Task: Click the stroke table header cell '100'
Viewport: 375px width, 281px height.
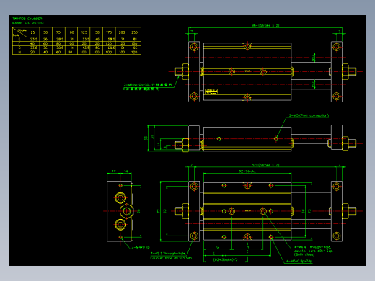Action: pyautogui.click(x=71, y=32)
